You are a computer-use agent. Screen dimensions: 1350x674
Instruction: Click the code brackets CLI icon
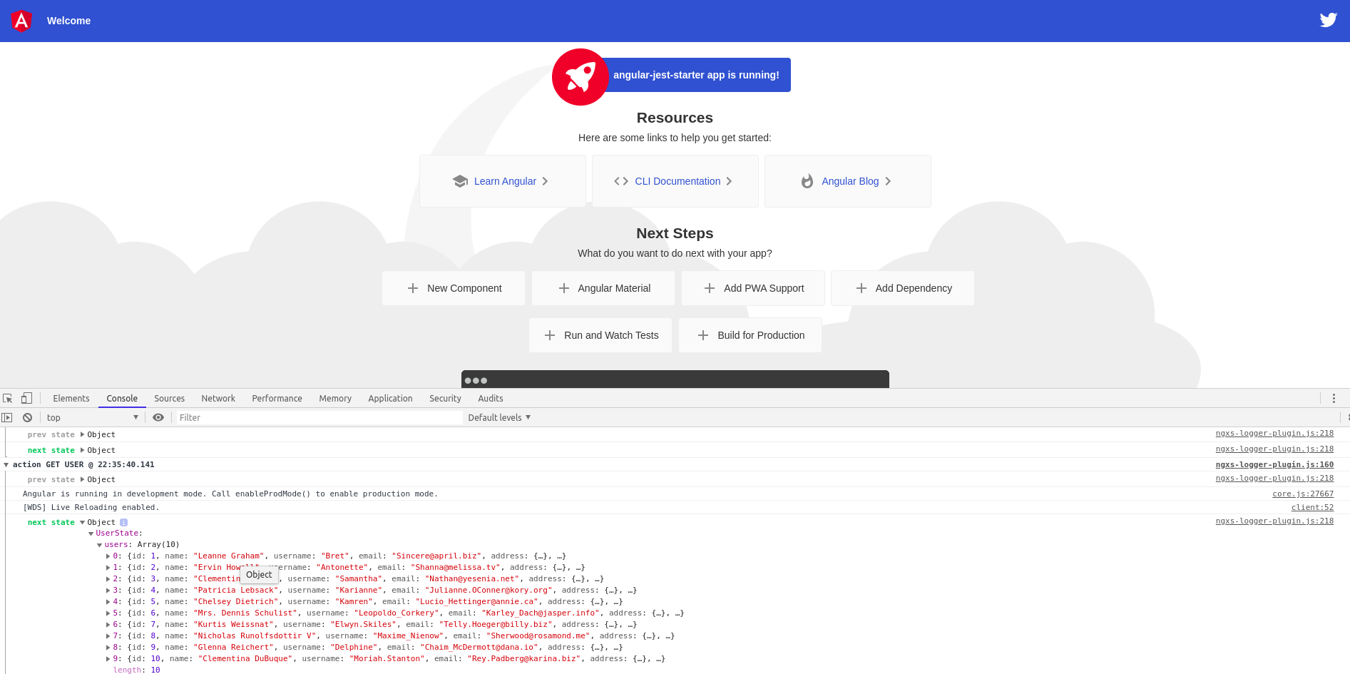coord(621,181)
